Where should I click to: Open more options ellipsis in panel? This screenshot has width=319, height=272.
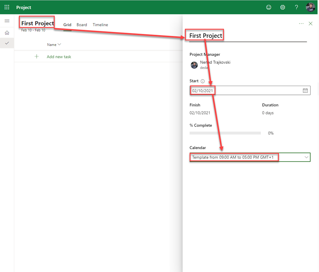click(x=301, y=23)
